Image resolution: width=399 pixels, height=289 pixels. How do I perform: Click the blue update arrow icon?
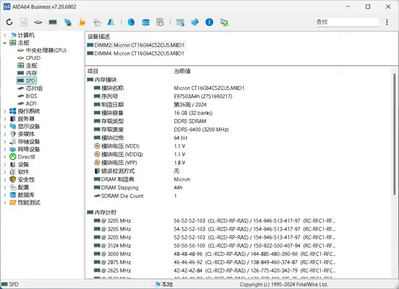click(195, 22)
